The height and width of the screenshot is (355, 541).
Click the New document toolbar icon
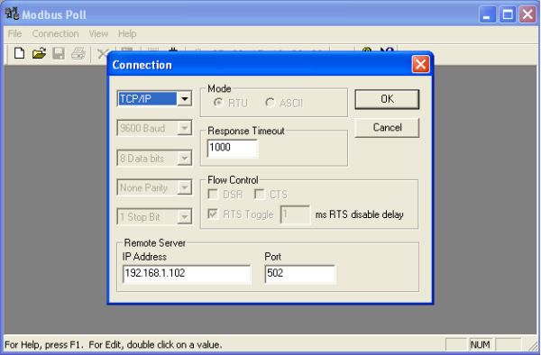click(x=19, y=53)
